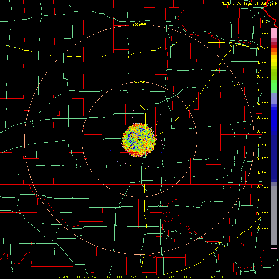This screenshot has width=279, height=279.
Task: Pick the pink segment atop the color bar
Action: point(274,33)
